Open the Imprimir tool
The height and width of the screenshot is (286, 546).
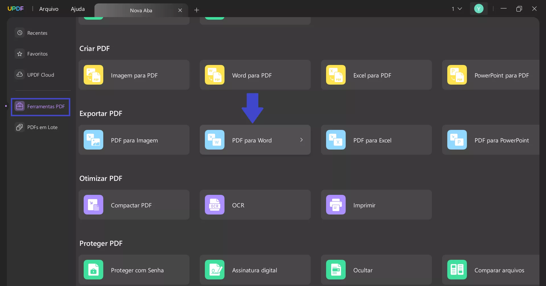(376, 205)
